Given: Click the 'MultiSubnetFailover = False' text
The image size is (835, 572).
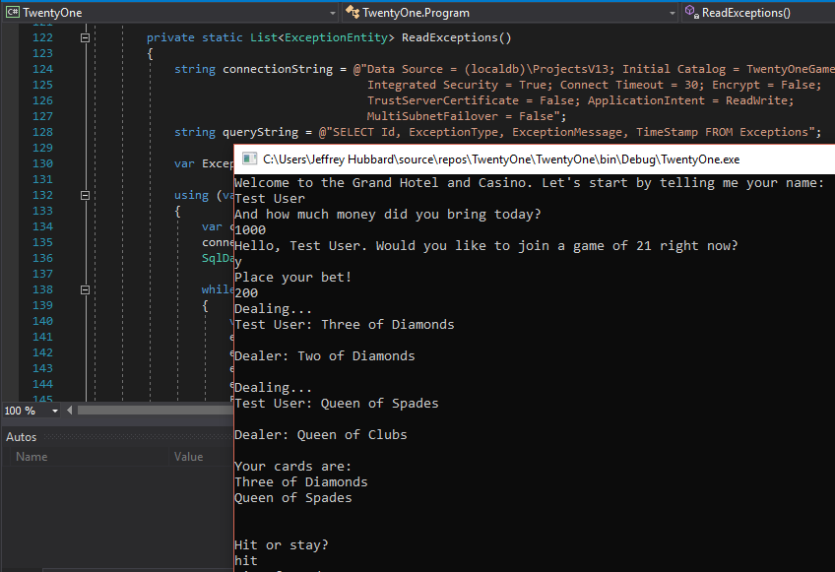Looking at the screenshot, I should click(x=460, y=116).
